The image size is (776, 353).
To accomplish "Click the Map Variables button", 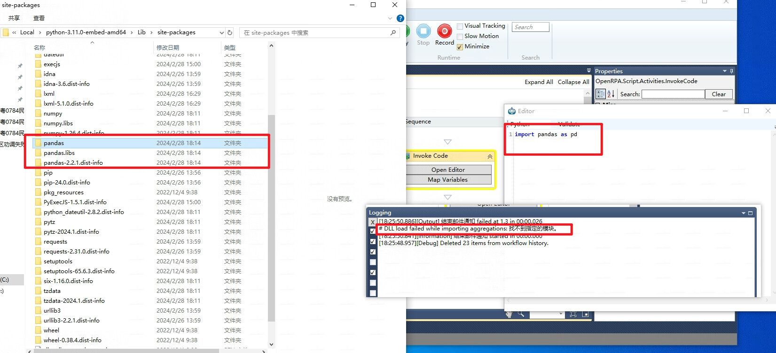I will [448, 180].
